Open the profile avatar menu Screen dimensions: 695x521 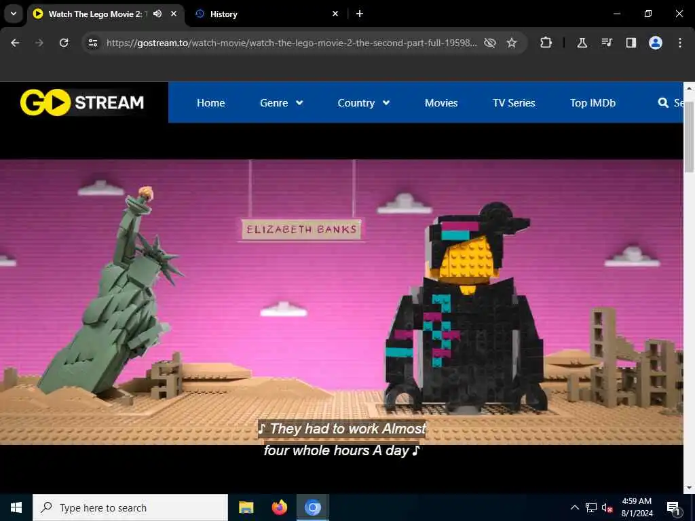pos(656,43)
